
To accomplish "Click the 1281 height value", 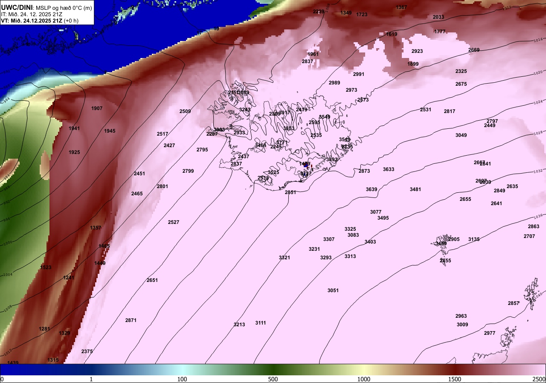I will pos(44,329).
